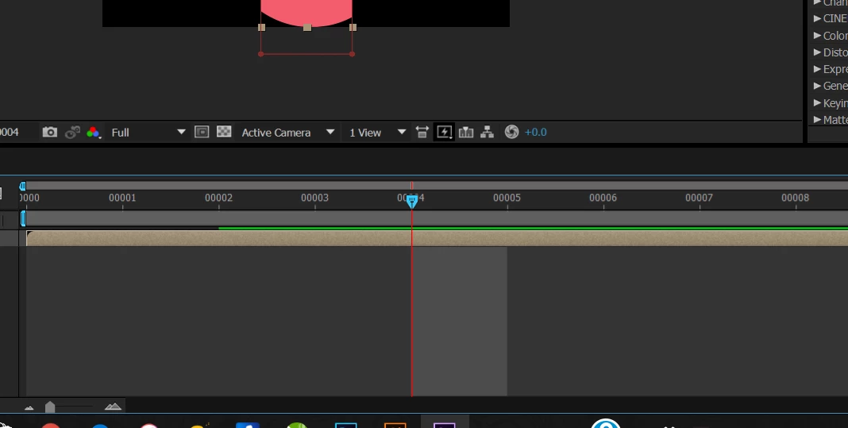Click the bottom-left layer transform handle
This screenshot has height=428, width=848.
click(x=262, y=27)
